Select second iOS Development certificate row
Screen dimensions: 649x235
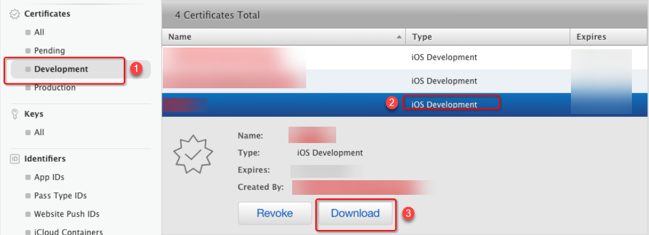(404, 81)
